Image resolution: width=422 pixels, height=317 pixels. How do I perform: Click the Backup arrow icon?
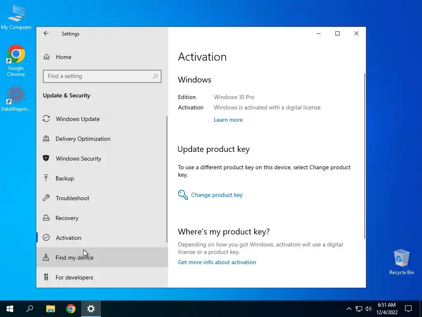[46, 178]
